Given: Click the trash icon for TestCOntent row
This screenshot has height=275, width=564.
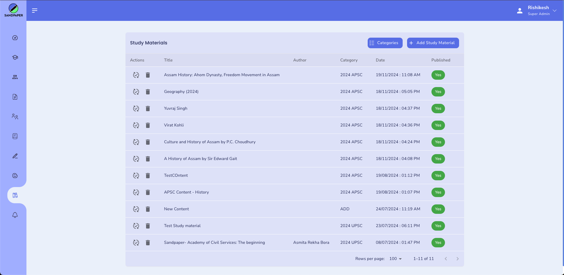Looking at the screenshot, I should (x=148, y=176).
